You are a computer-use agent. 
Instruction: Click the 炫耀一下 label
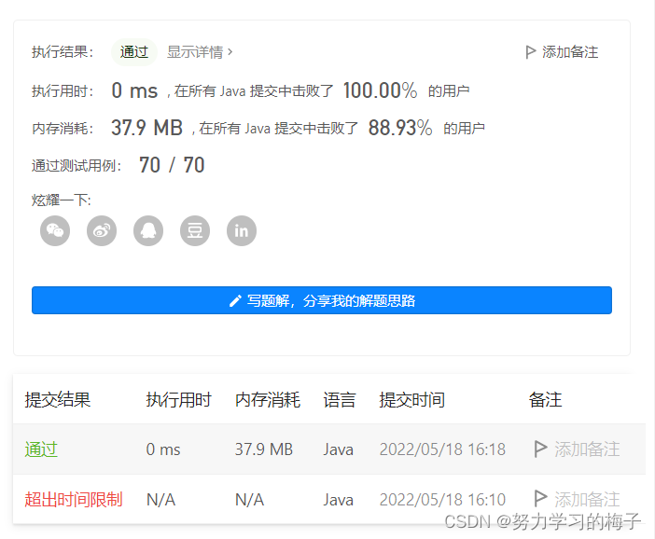click(x=62, y=200)
